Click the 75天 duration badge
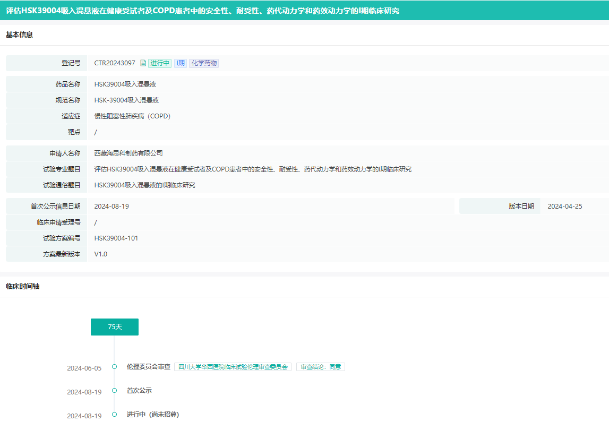Viewport: 609px width, 430px height. (x=115, y=327)
